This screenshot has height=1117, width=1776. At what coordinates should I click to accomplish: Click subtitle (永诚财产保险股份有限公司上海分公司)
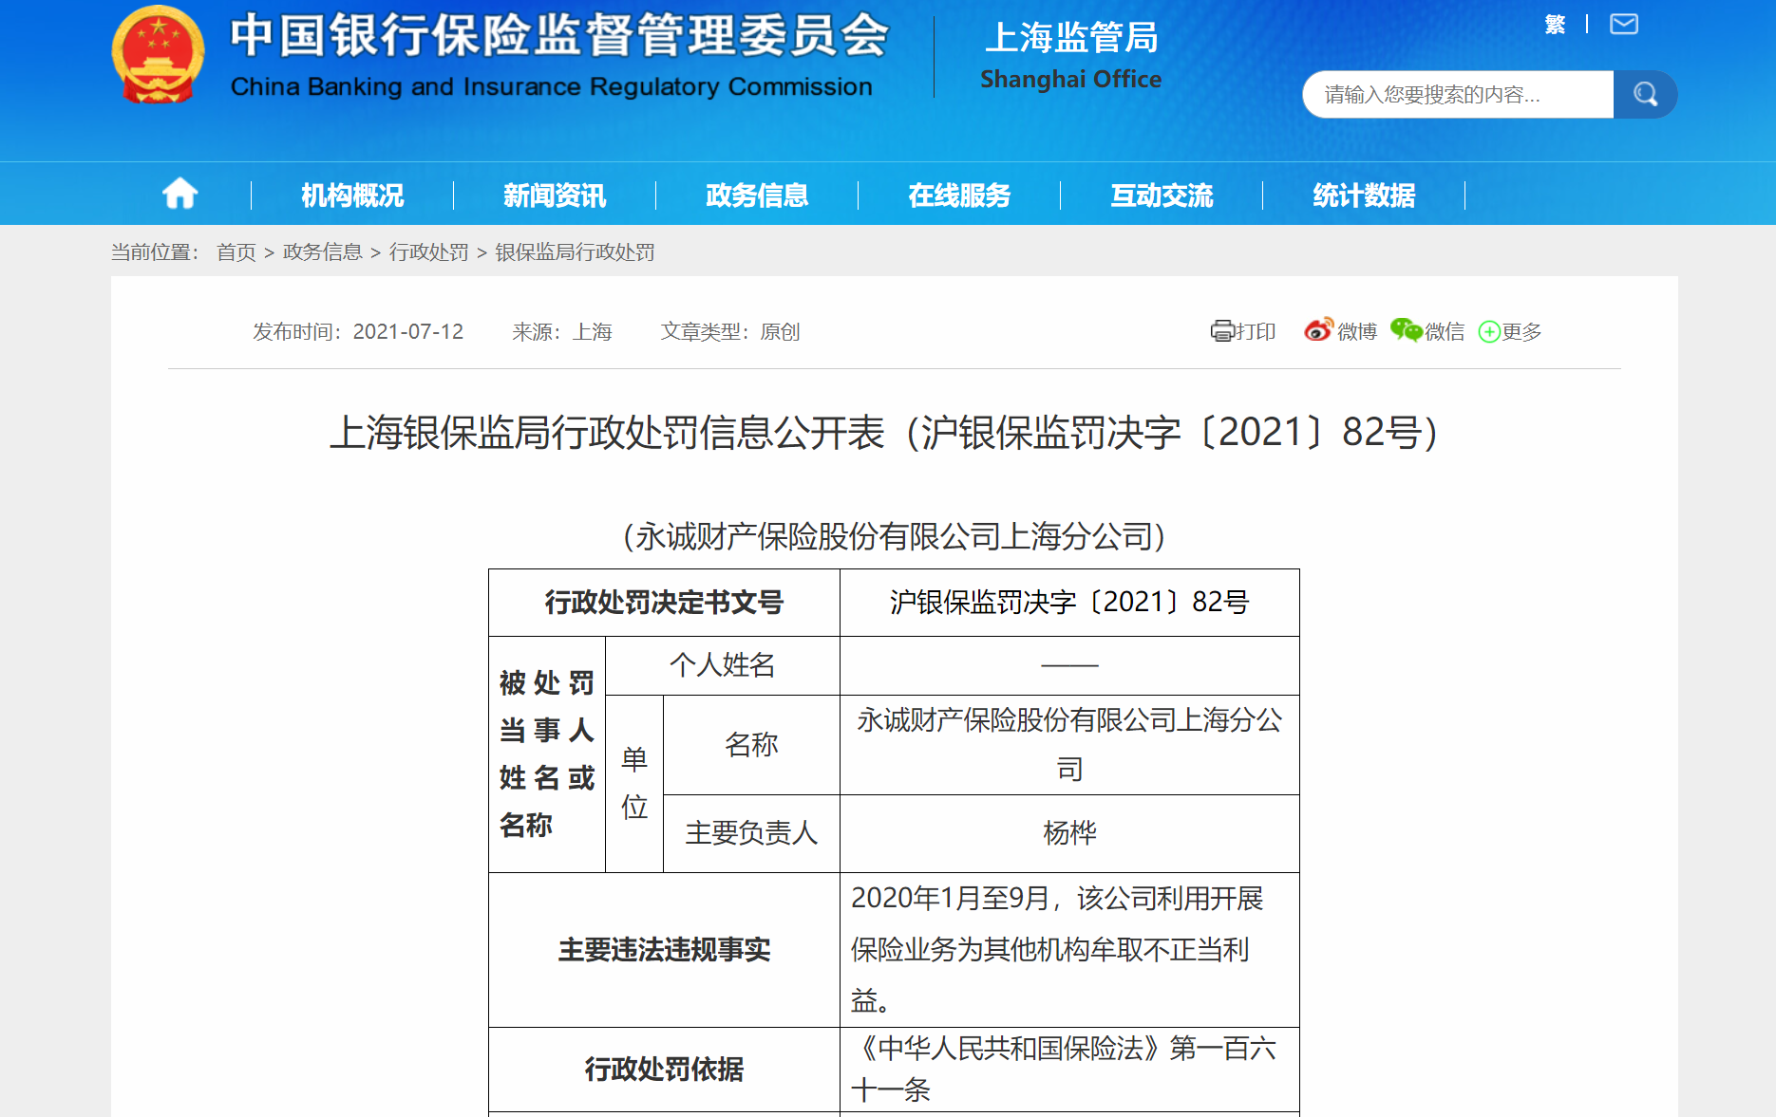894,536
